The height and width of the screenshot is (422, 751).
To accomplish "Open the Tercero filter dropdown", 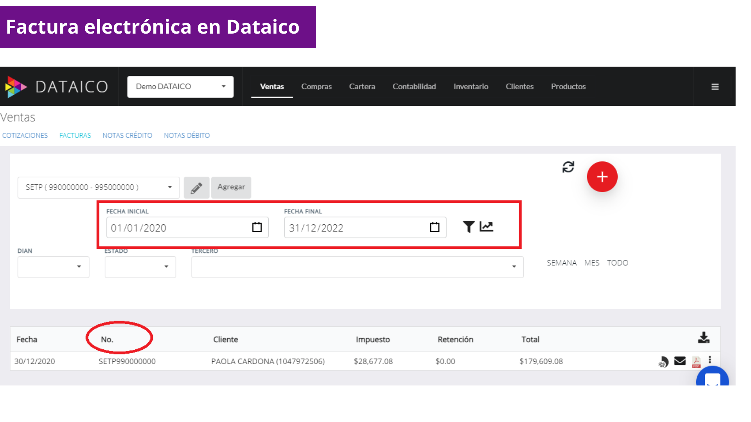I will (357, 267).
